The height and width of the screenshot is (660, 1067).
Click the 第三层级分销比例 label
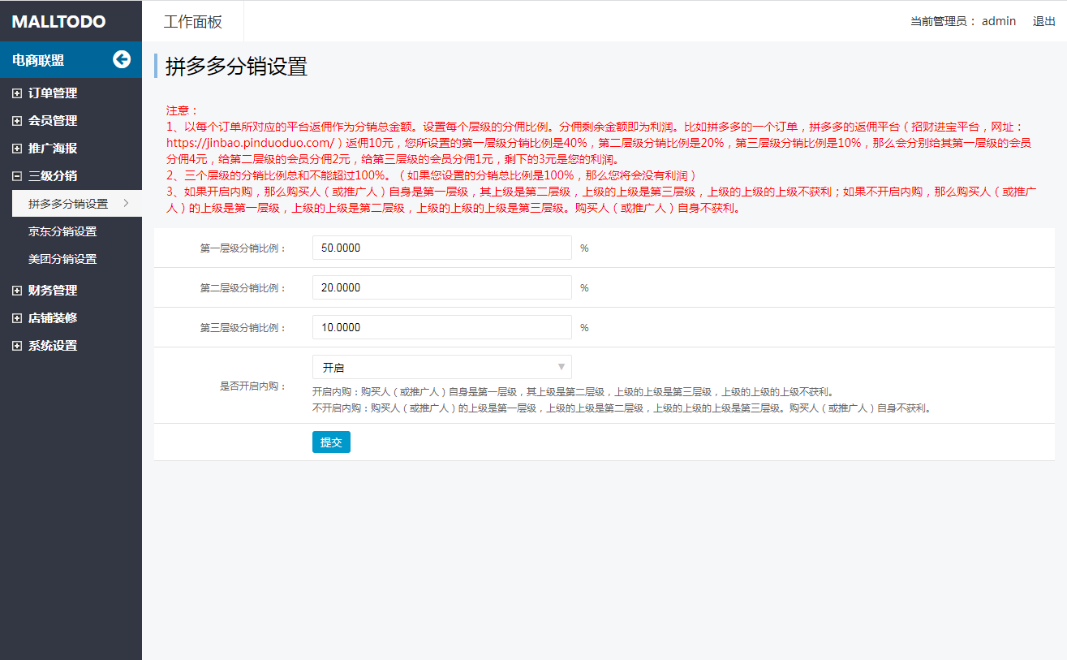(243, 328)
